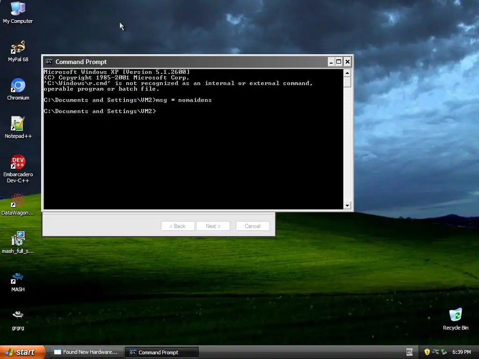Click the 'msg * nomaidens' command line

pyautogui.click(x=128, y=100)
